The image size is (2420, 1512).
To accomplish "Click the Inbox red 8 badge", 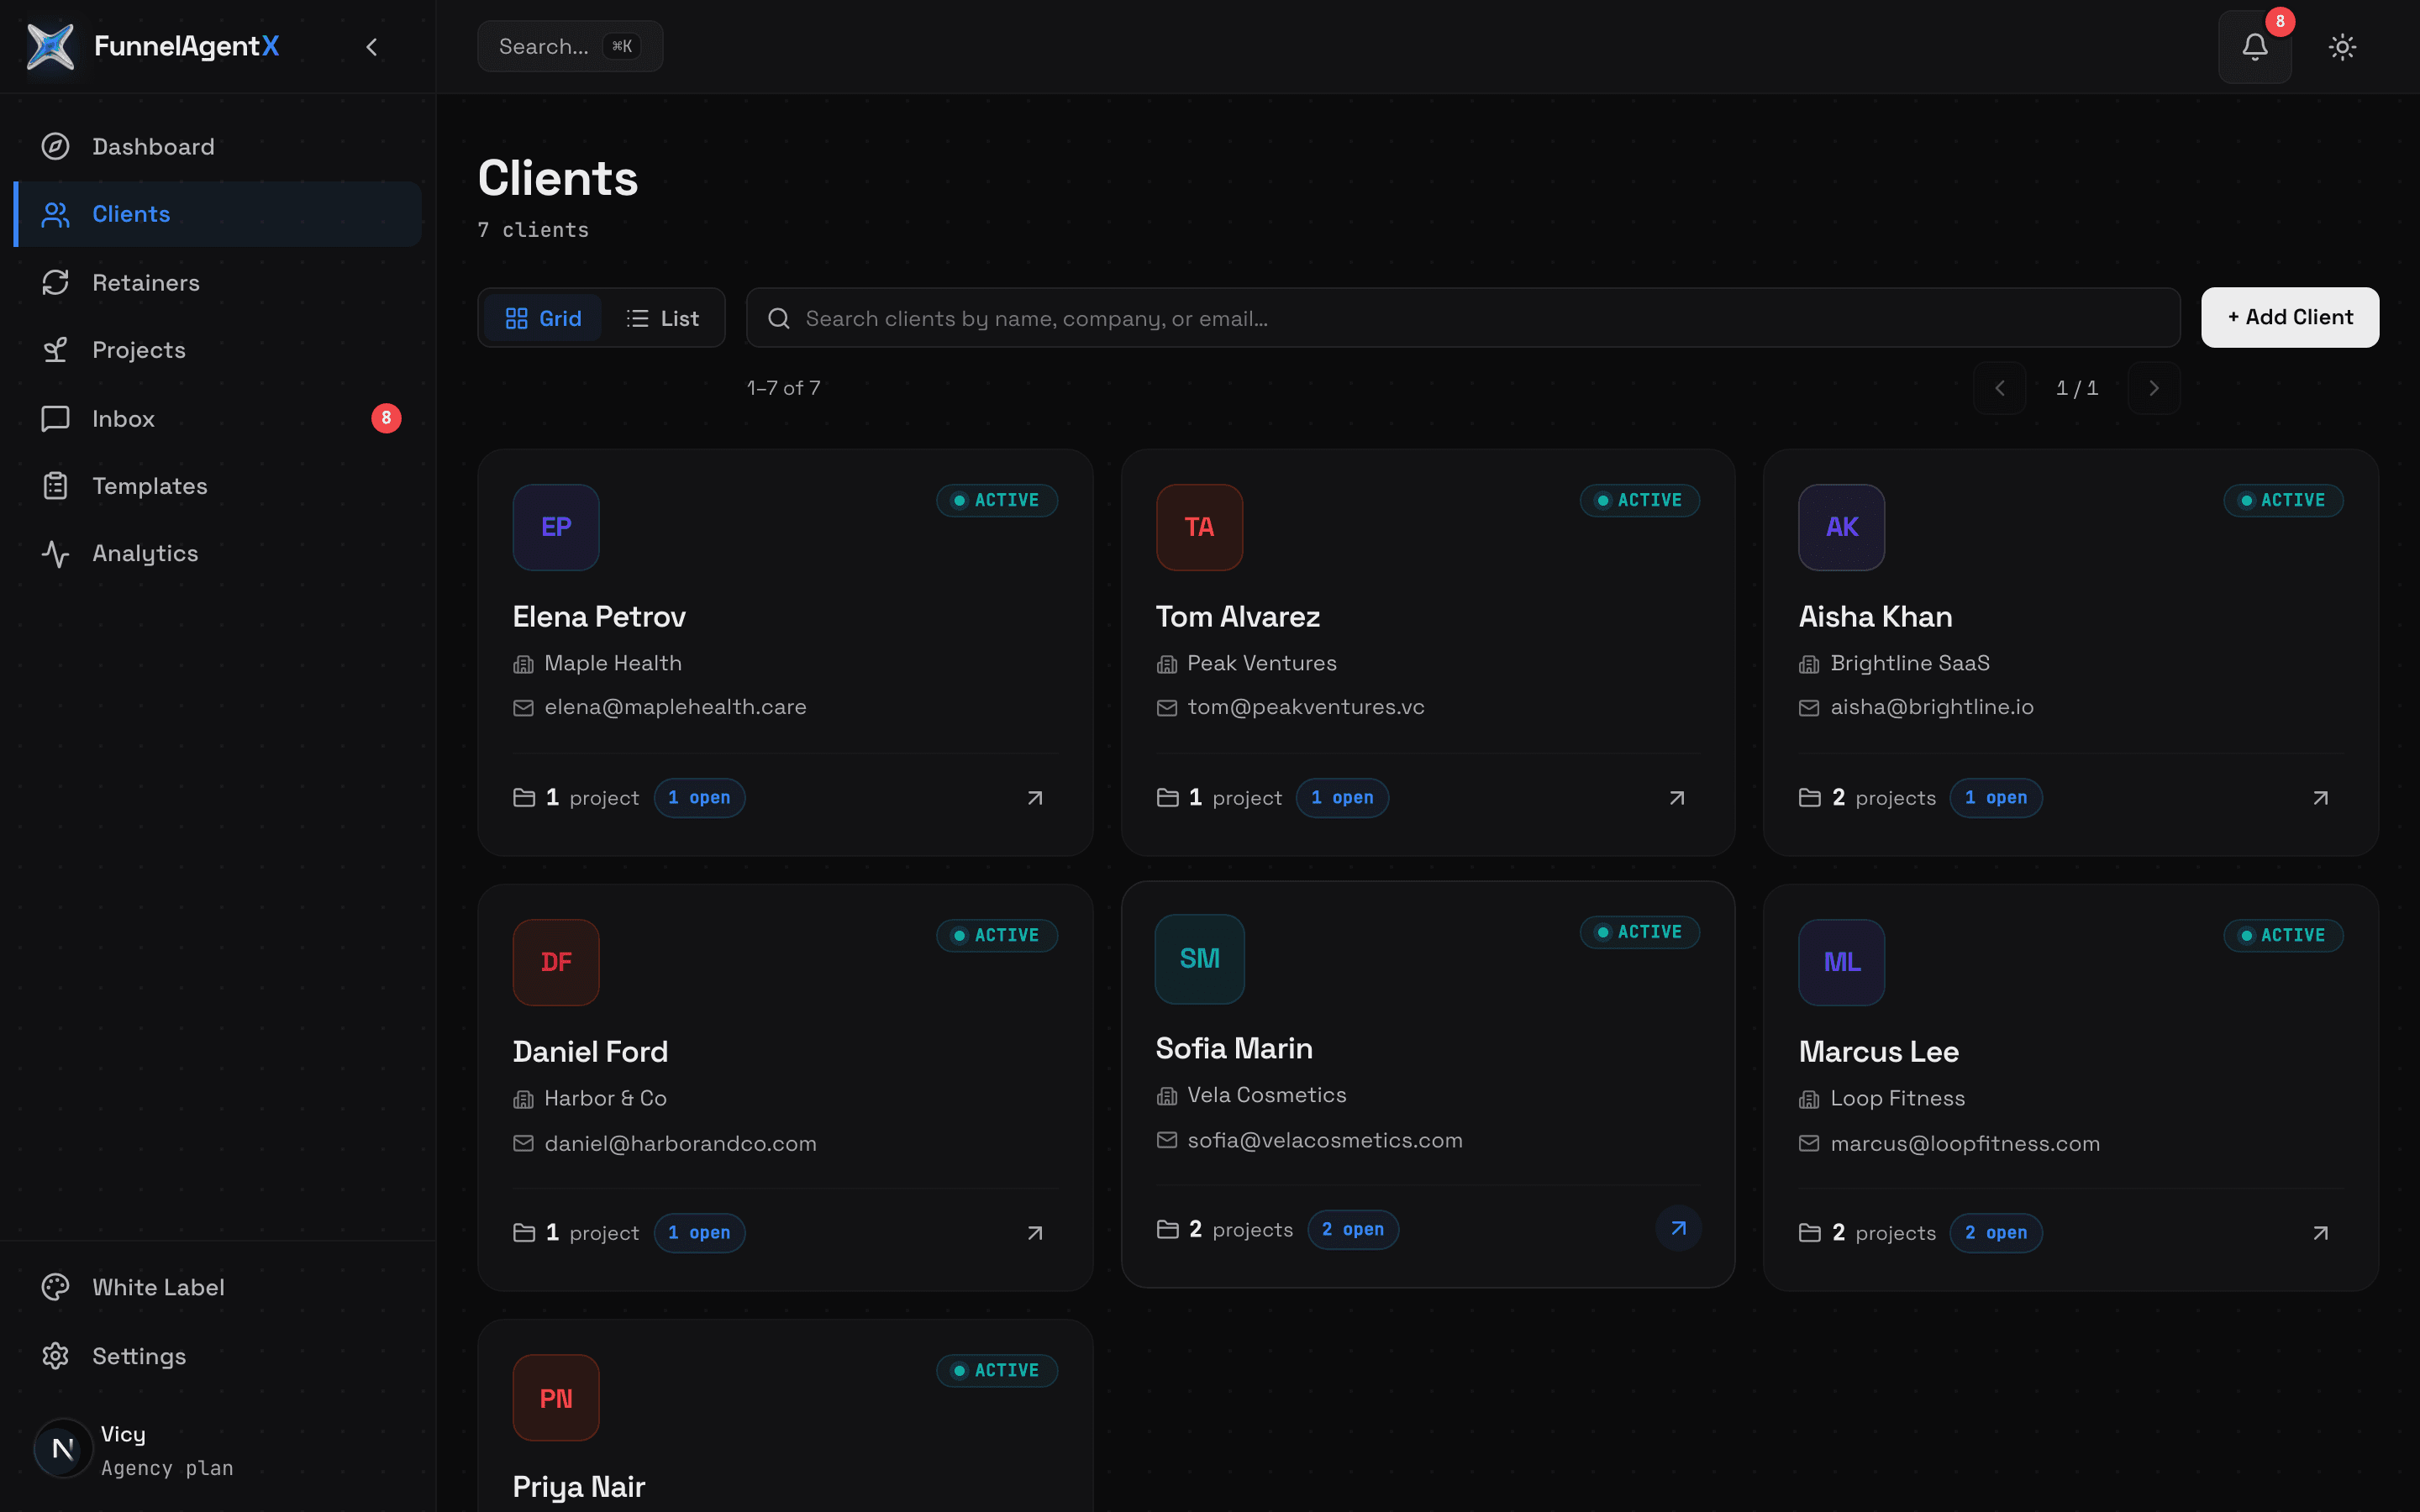I will tap(386, 418).
